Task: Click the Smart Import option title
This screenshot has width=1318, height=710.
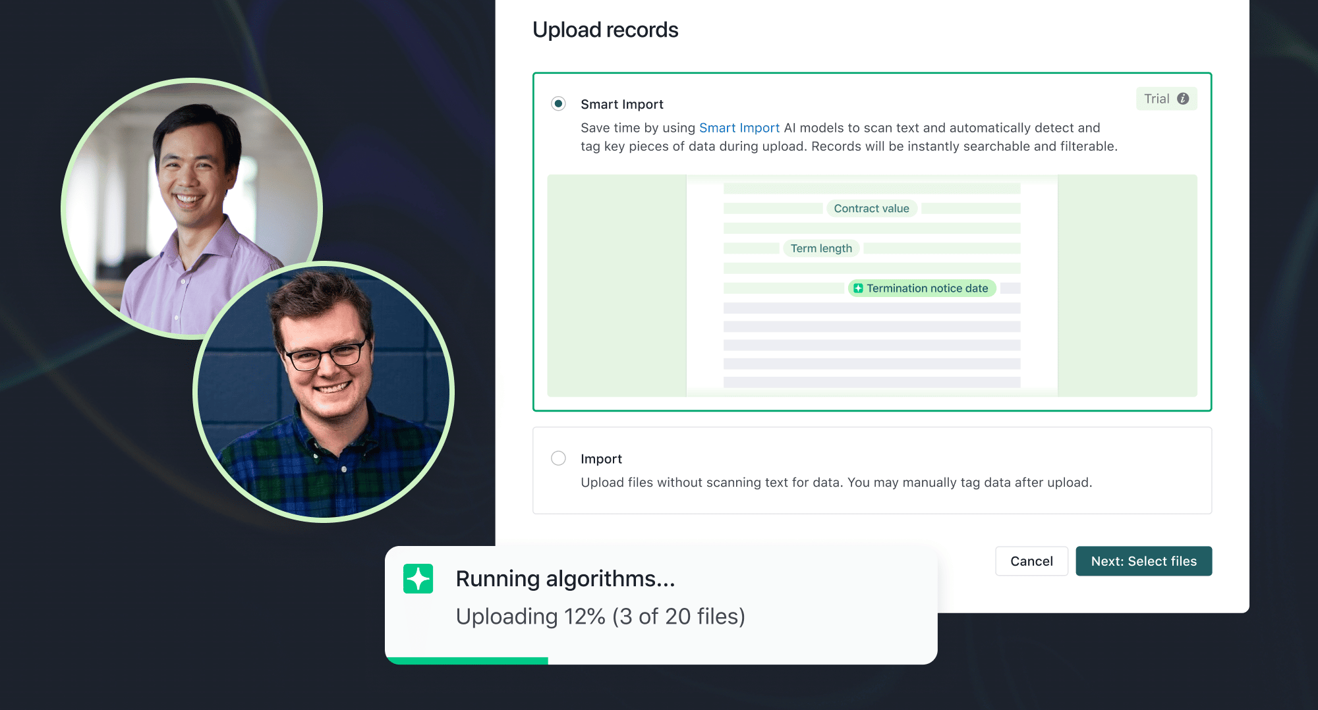Action: (621, 104)
